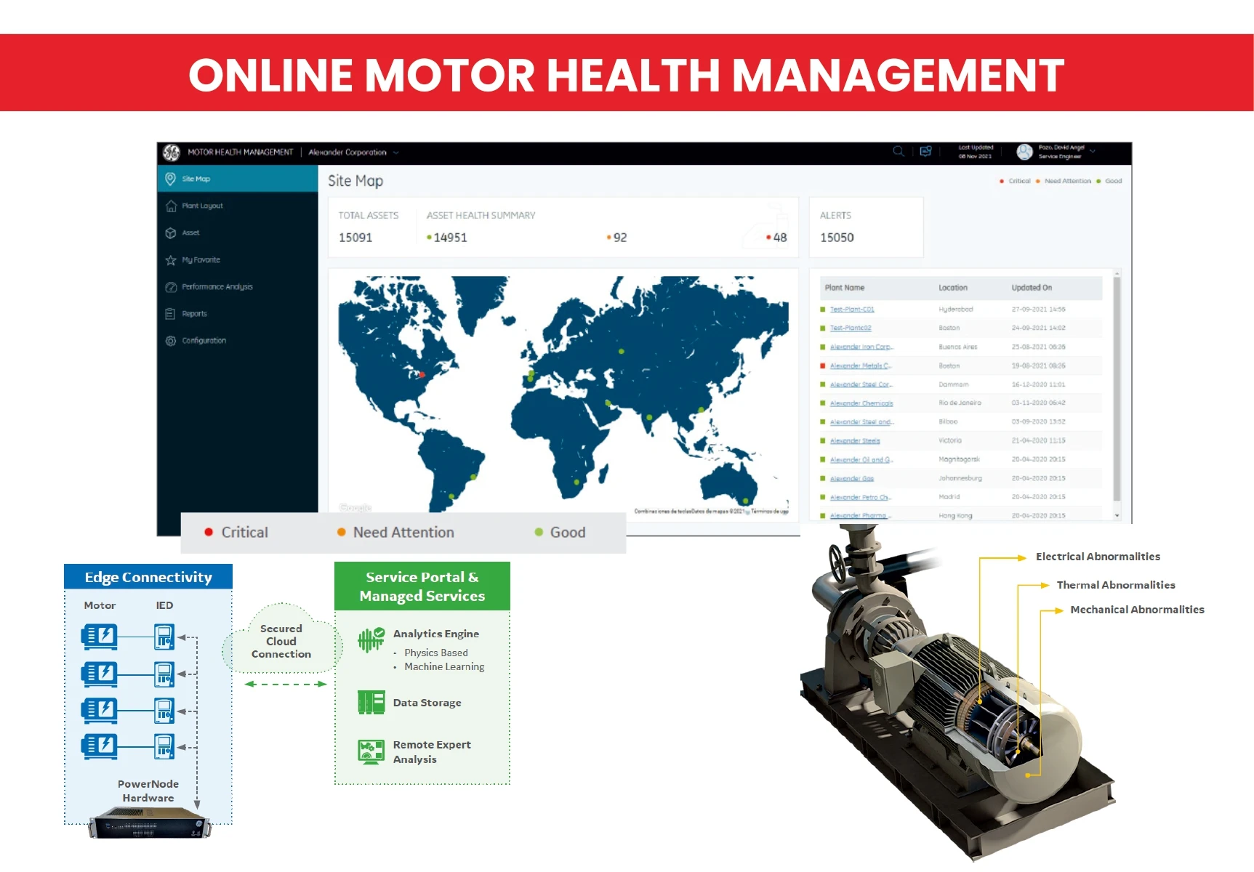Open the Alexander Gas plant link
The height and width of the screenshot is (872, 1254).
click(852, 479)
